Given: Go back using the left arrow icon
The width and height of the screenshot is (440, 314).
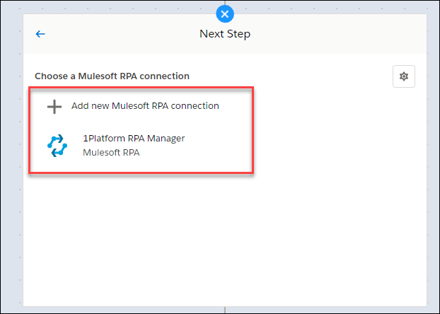Looking at the screenshot, I should tap(40, 34).
